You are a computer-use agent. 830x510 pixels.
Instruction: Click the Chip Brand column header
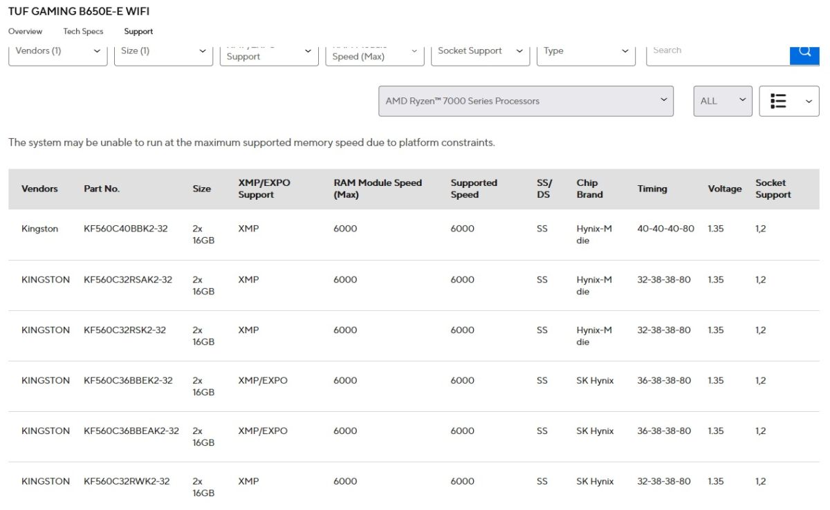[589, 189]
